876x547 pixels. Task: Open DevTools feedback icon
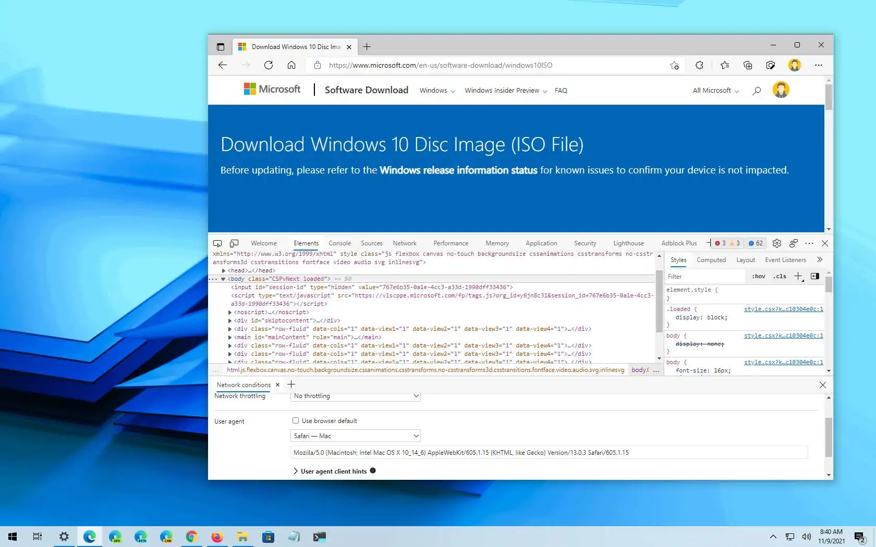(794, 243)
